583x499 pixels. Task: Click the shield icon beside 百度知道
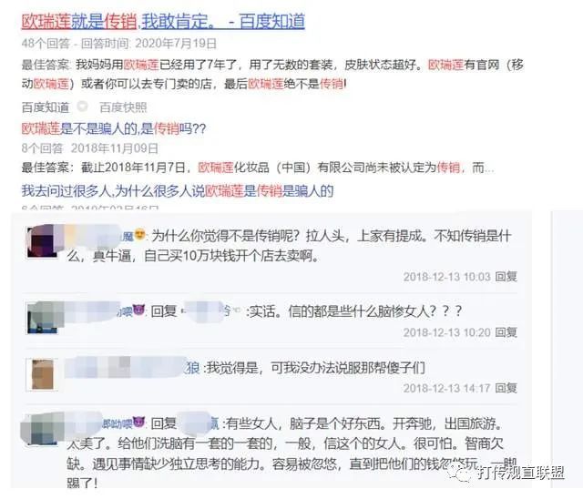[x=82, y=107]
